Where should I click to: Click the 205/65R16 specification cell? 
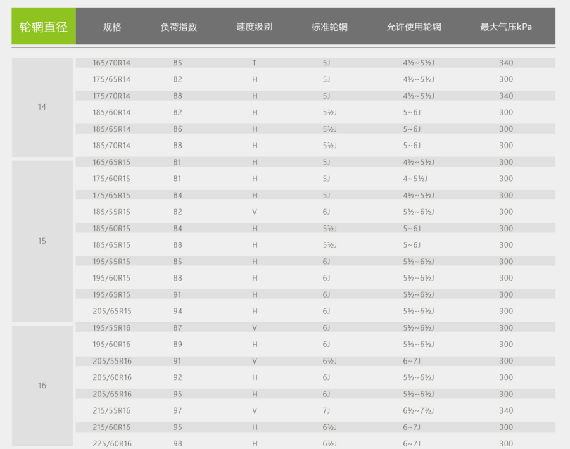click(112, 394)
